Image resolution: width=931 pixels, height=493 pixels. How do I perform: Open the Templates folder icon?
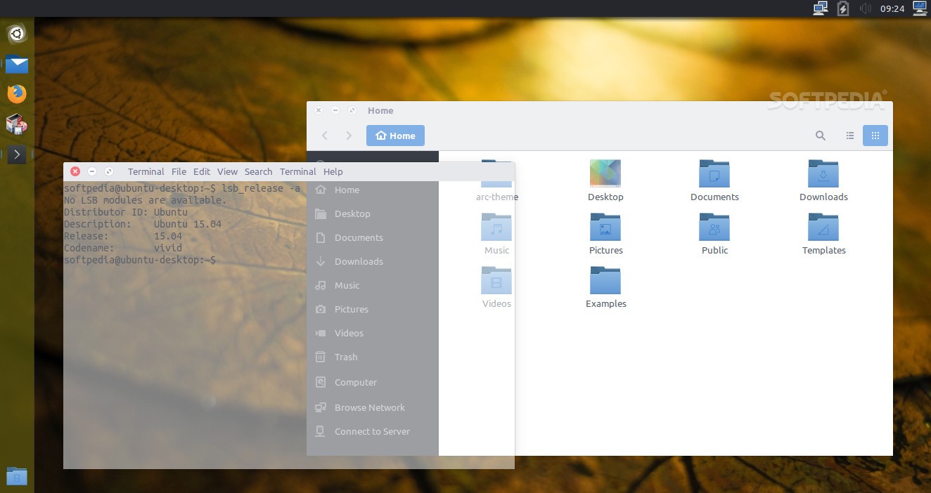(x=823, y=228)
